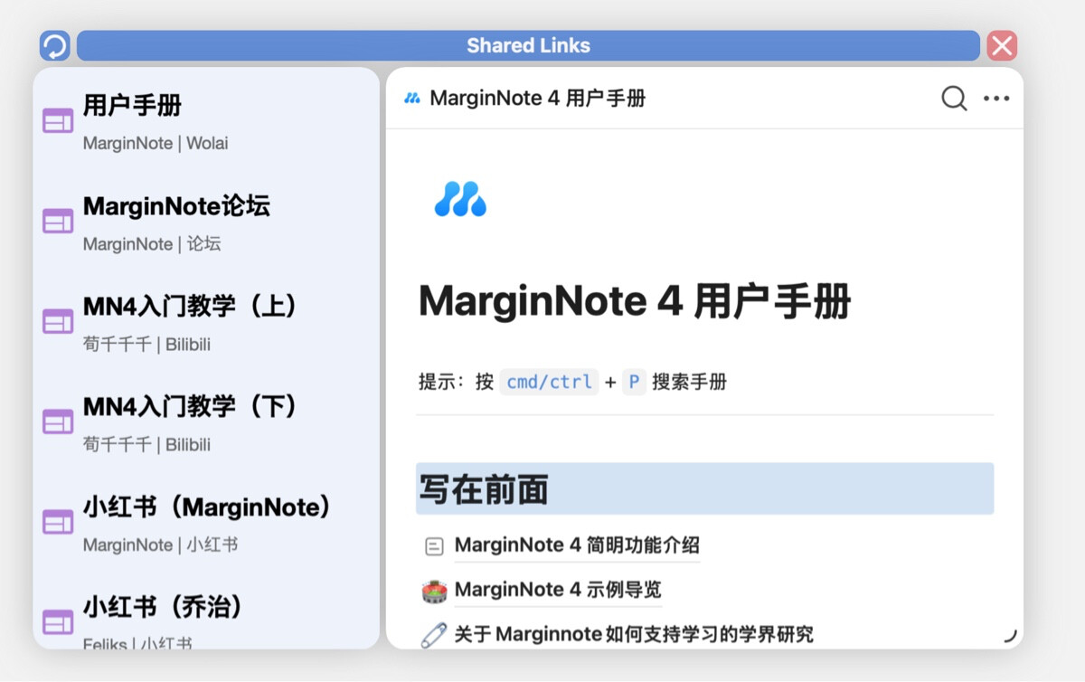
Task: Click the link icon next to MarginNote论坛
Action: tap(58, 221)
